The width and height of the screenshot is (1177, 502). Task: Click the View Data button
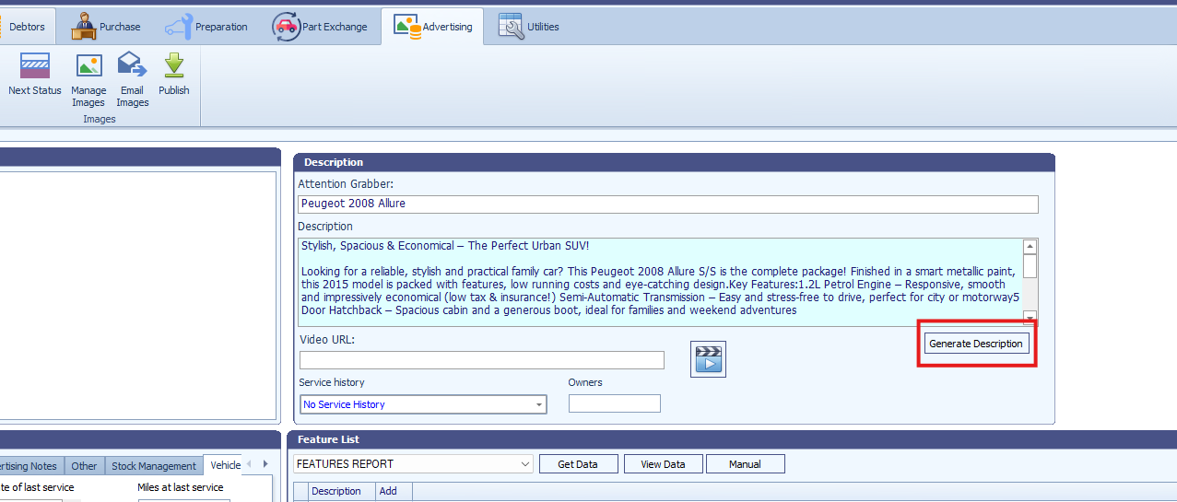click(663, 464)
